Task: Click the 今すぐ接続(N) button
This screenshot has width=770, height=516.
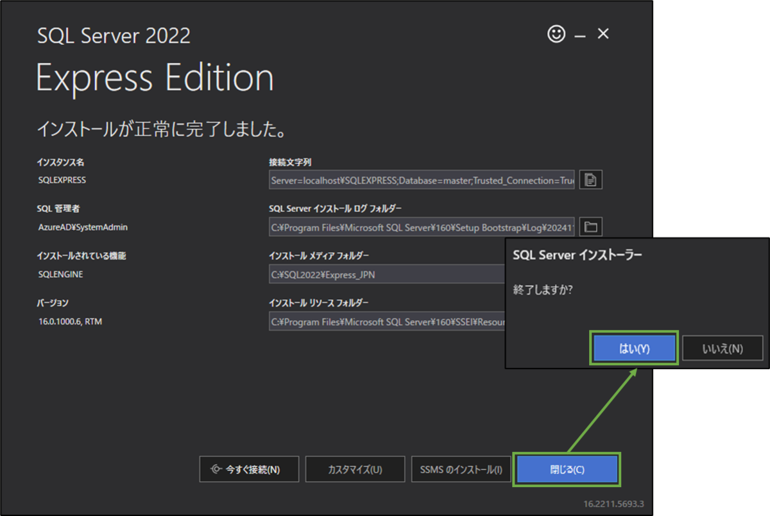Action: point(249,469)
